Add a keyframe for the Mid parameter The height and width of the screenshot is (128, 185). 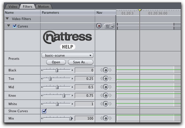point(106,87)
